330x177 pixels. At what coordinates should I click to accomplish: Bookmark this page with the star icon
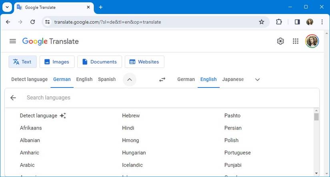[x=262, y=22]
